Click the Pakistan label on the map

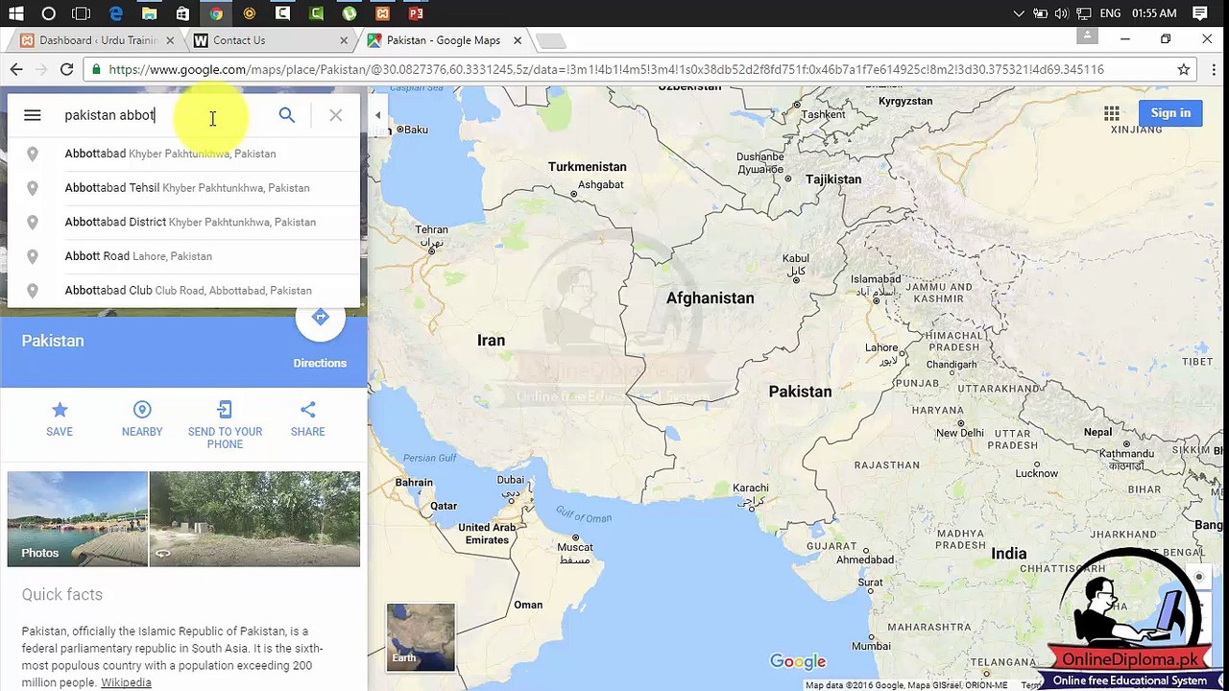point(800,392)
